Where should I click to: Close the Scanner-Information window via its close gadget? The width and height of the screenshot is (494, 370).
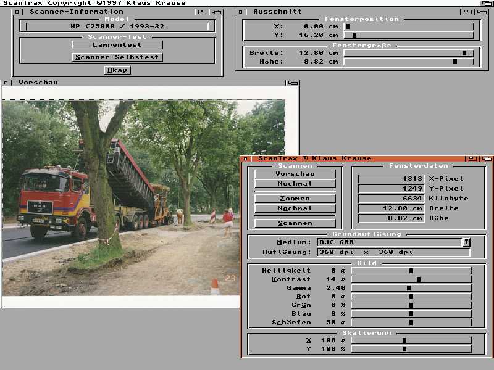coord(17,12)
